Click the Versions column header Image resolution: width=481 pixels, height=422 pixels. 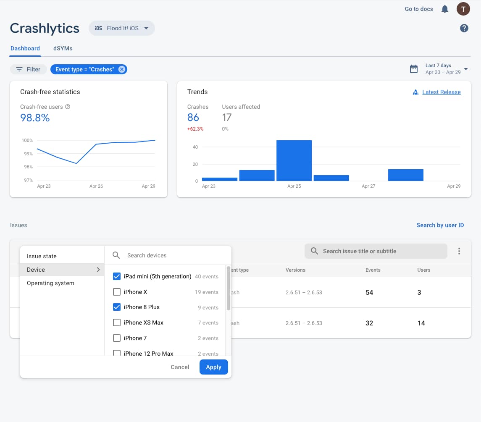coord(295,270)
